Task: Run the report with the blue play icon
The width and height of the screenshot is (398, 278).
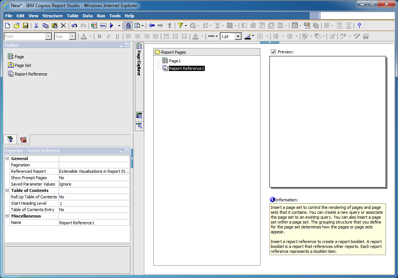Action: pyautogui.click(x=112, y=26)
